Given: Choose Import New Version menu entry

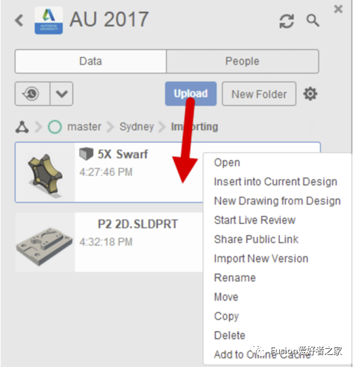Looking at the screenshot, I should 261,259.
